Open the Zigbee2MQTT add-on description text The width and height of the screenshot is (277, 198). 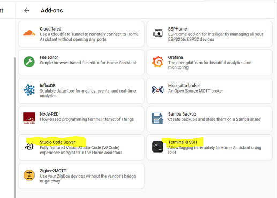pyautogui.click(x=88, y=179)
